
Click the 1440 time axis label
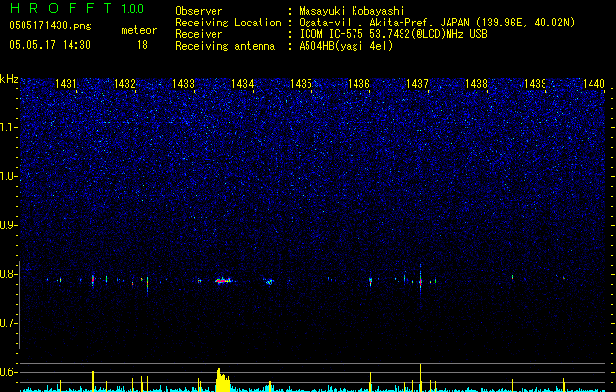[x=594, y=84]
